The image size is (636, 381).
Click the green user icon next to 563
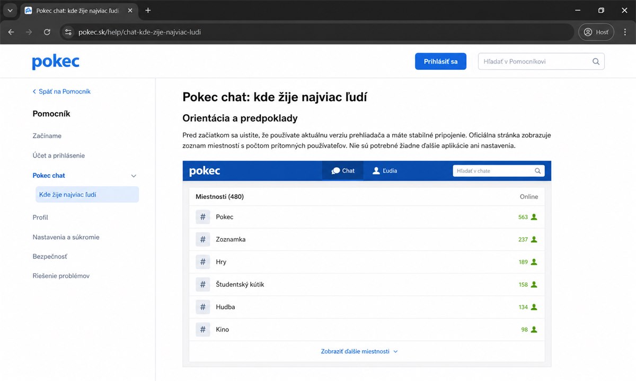point(534,217)
